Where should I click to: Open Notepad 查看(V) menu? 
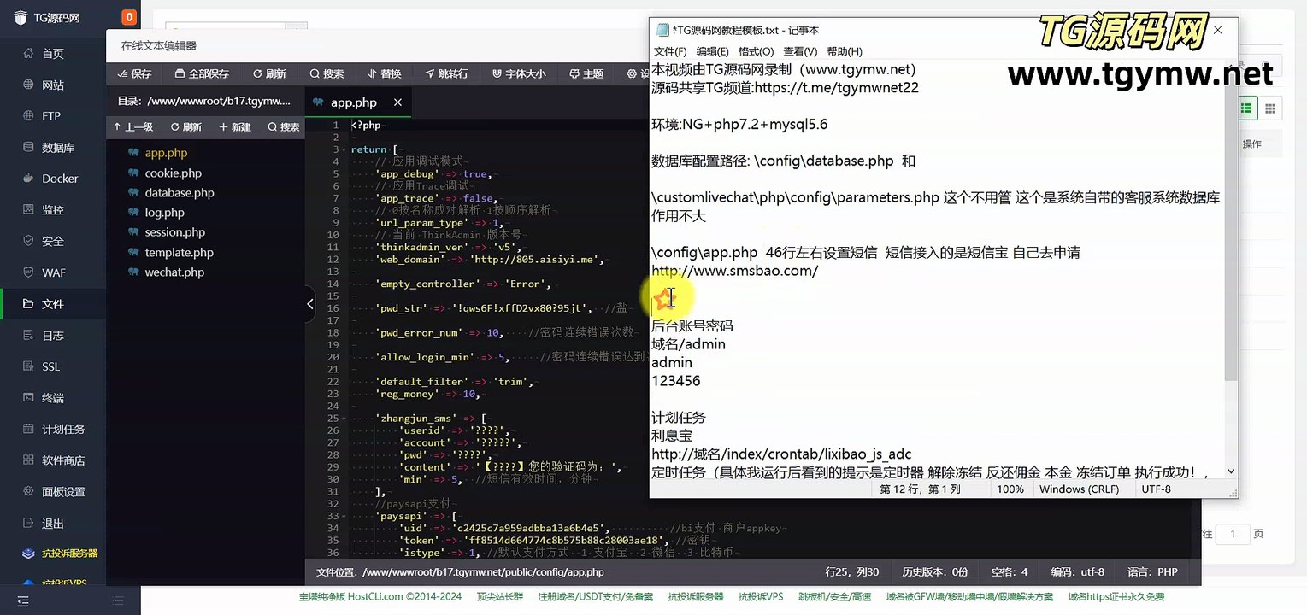pyautogui.click(x=800, y=51)
